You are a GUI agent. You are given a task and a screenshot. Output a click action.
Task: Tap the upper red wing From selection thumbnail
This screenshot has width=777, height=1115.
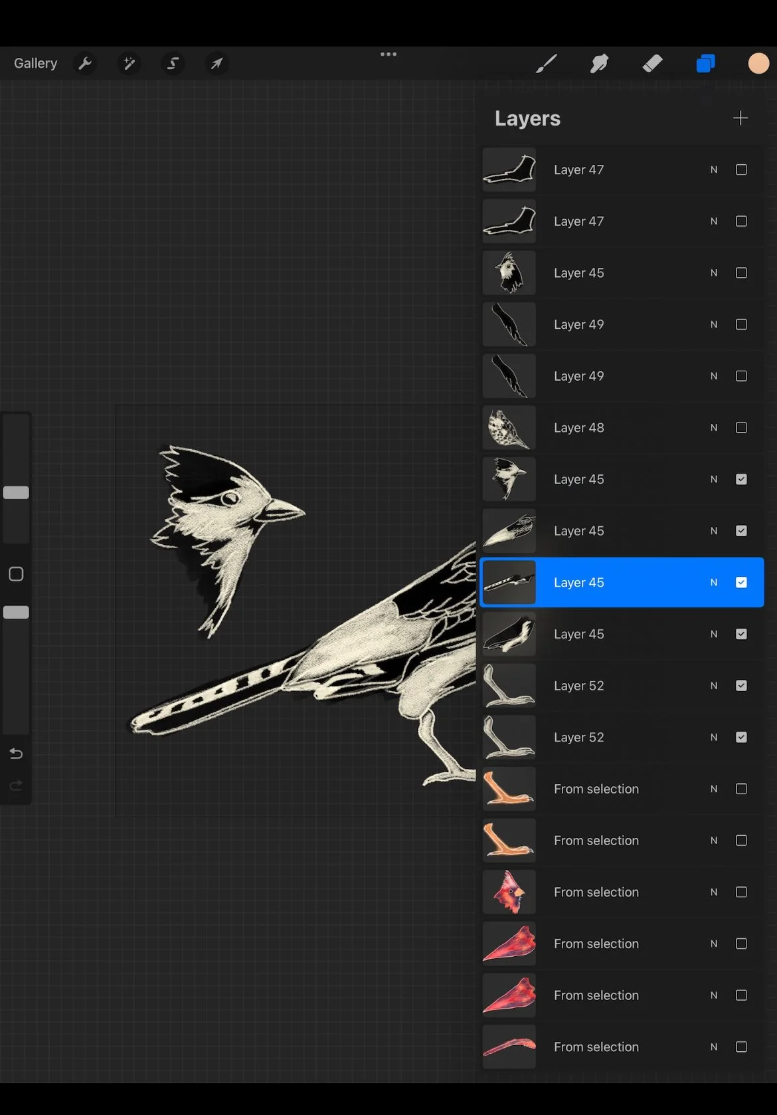pyautogui.click(x=509, y=944)
